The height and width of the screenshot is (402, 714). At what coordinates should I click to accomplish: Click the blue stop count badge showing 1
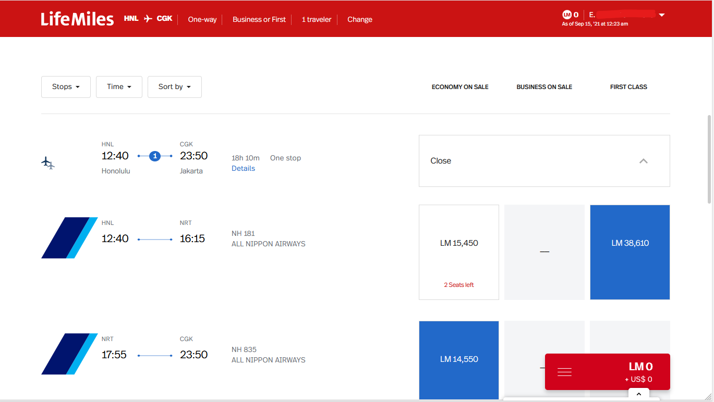155,156
